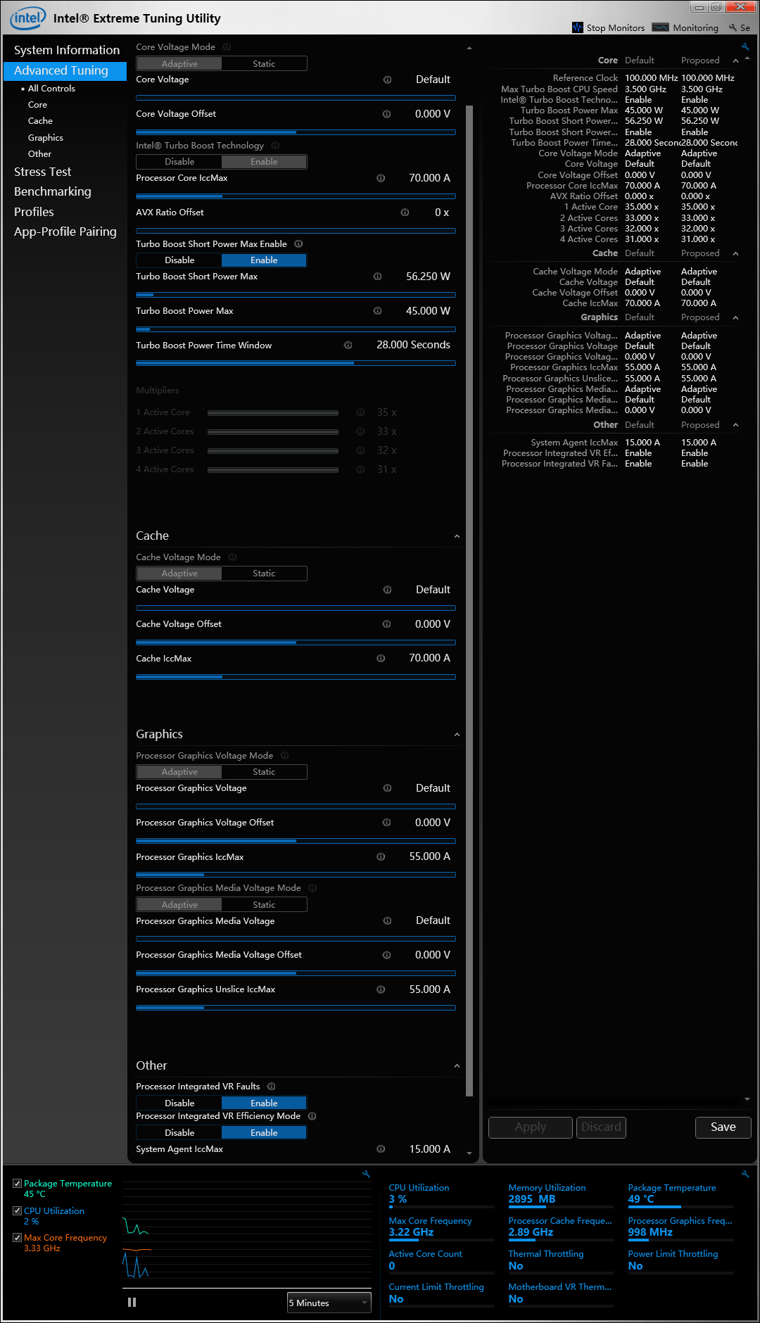The width and height of the screenshot is (760, 1323).
Task: Click wrench icon above the Core summary
Action: (745, 47)
